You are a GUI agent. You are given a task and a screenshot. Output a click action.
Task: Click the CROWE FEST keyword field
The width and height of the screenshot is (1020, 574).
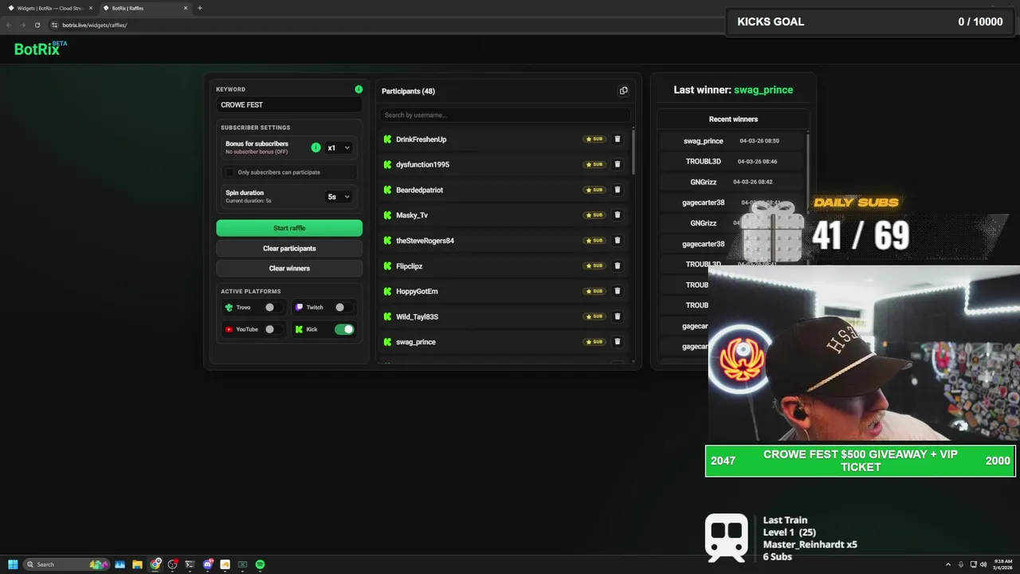[289, 104]
